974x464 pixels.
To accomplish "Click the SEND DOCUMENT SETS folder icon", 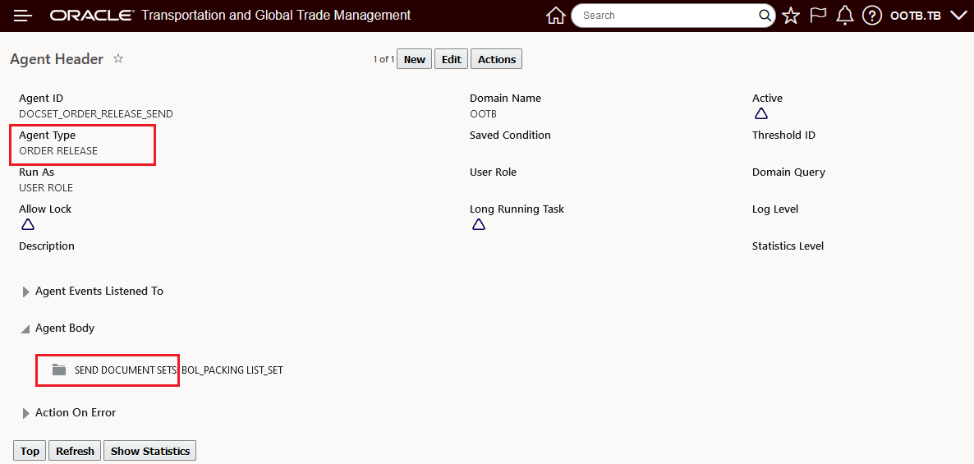I will 58,370.
